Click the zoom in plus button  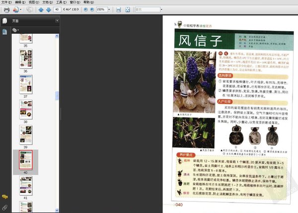tap(92, 9)
